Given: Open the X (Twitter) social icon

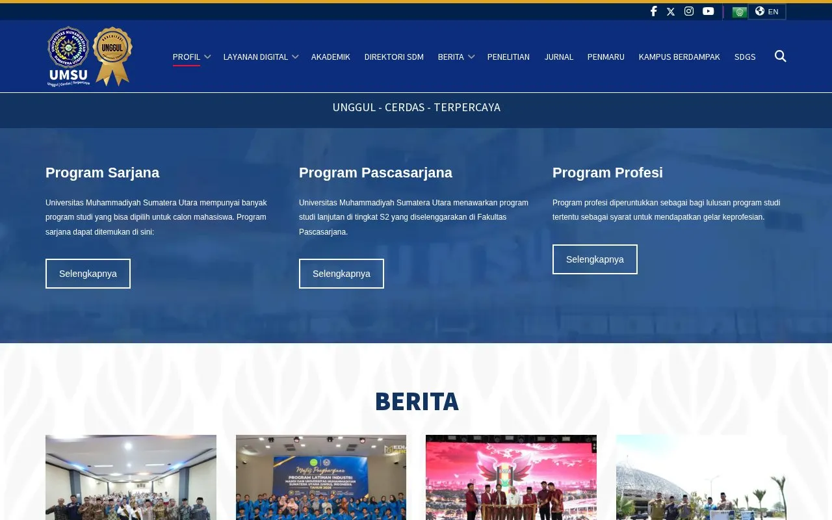Looking at the screenshot, I should 671,11.
